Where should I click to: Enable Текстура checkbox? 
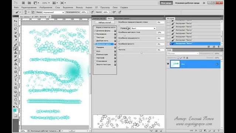click(95, 37)
